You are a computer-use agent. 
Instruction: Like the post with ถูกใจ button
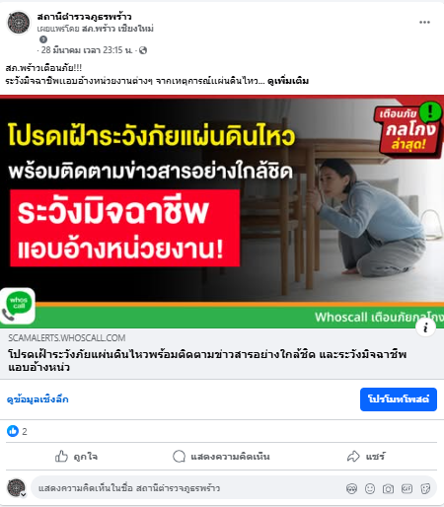76,457
